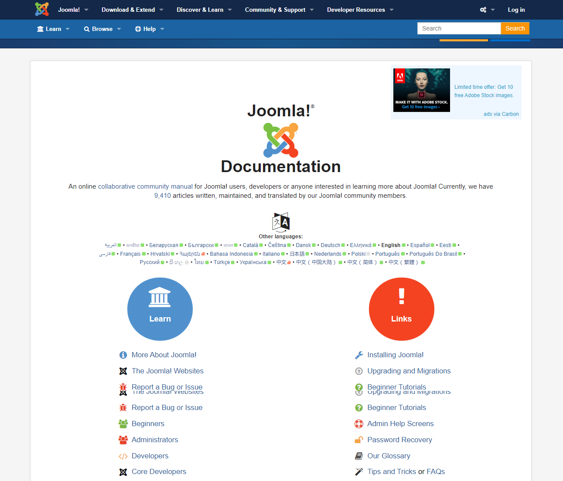The height and width of the screenshot is (481, 563).
Task: Open Installing Joomla! link
Action: [396, 355]
